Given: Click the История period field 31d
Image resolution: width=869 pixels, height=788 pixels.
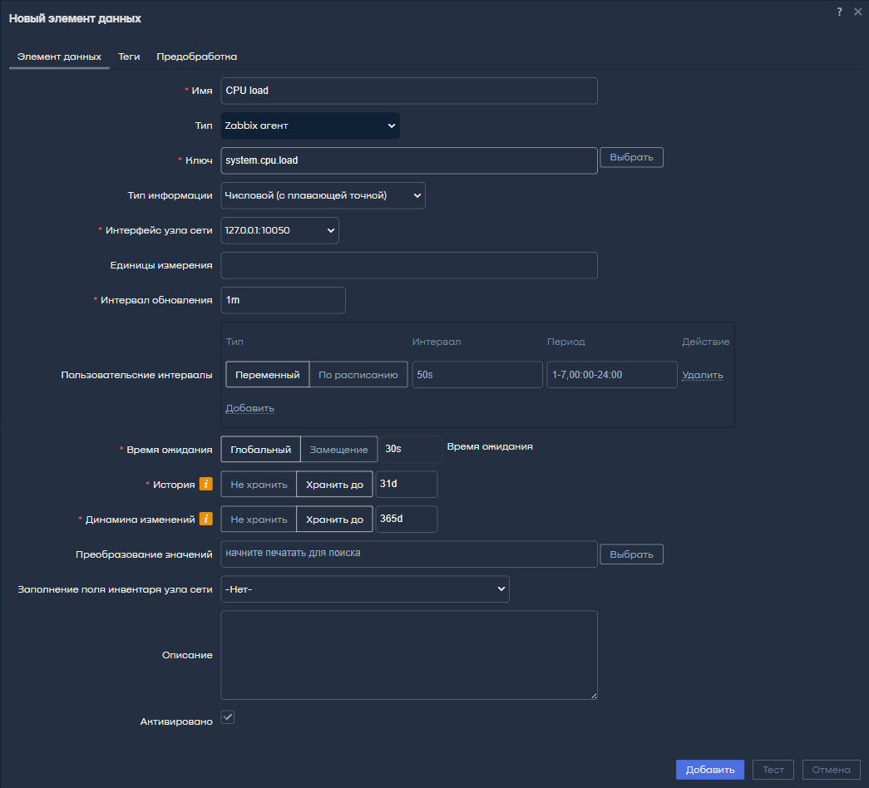Looking at the screenshot, I should coord(407,485).
